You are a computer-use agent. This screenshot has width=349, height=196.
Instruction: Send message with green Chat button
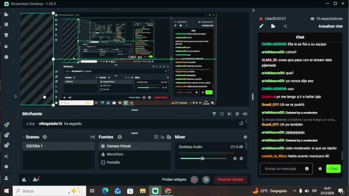[x=333, y=169]
